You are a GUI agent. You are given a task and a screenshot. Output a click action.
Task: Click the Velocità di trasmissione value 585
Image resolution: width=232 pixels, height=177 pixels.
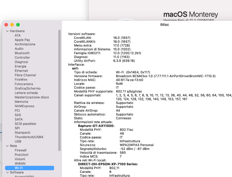[x=123, y=153]
